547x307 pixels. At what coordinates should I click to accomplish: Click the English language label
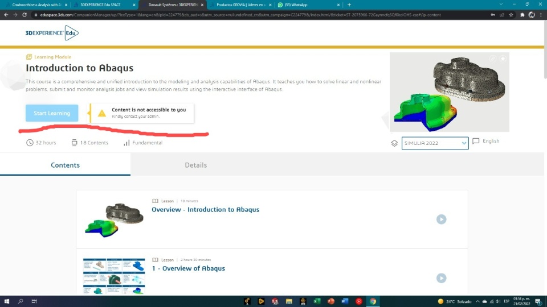(491, 141)
